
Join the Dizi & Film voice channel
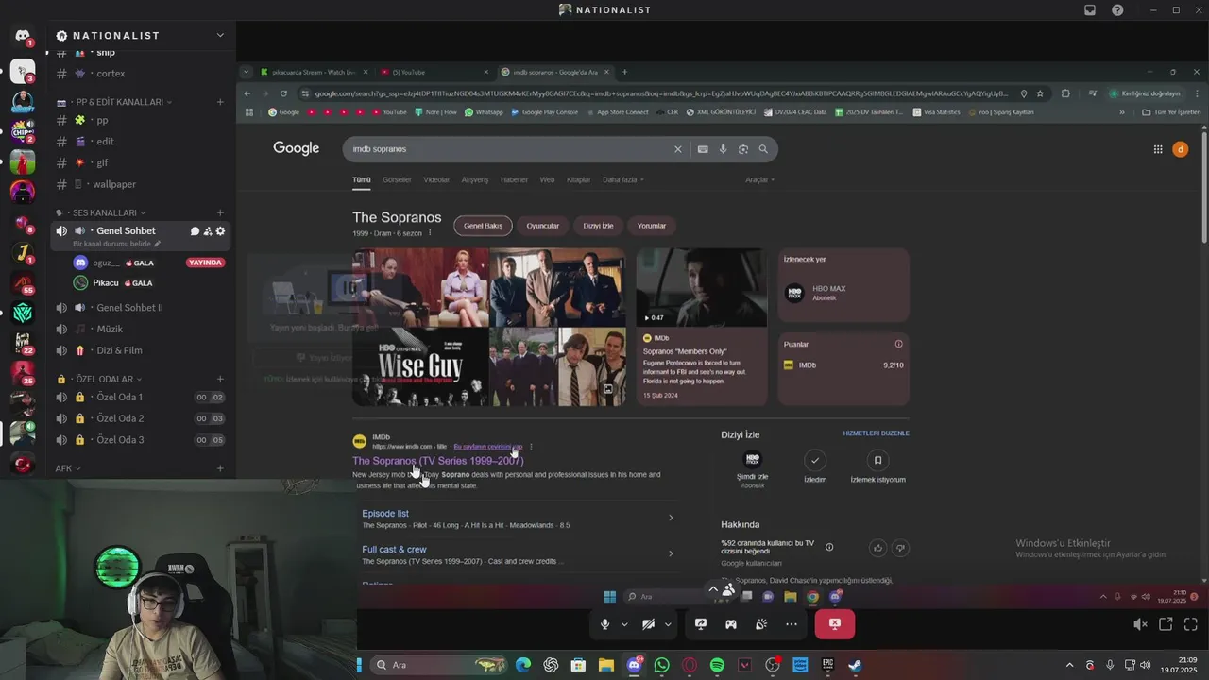click(119, 350)
